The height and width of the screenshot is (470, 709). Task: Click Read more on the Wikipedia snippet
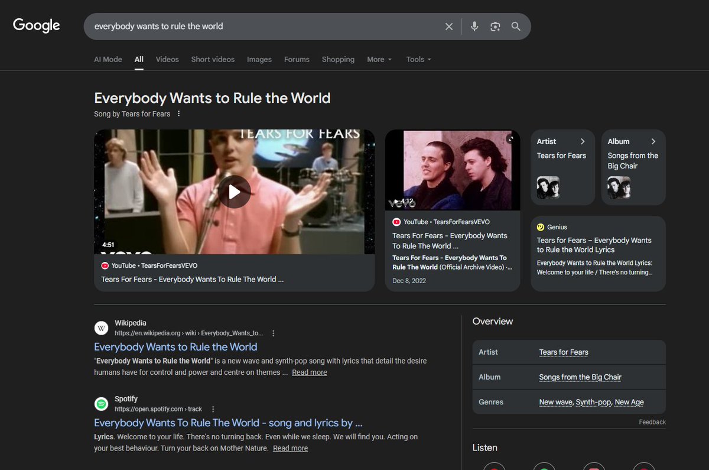pos(309,372)
